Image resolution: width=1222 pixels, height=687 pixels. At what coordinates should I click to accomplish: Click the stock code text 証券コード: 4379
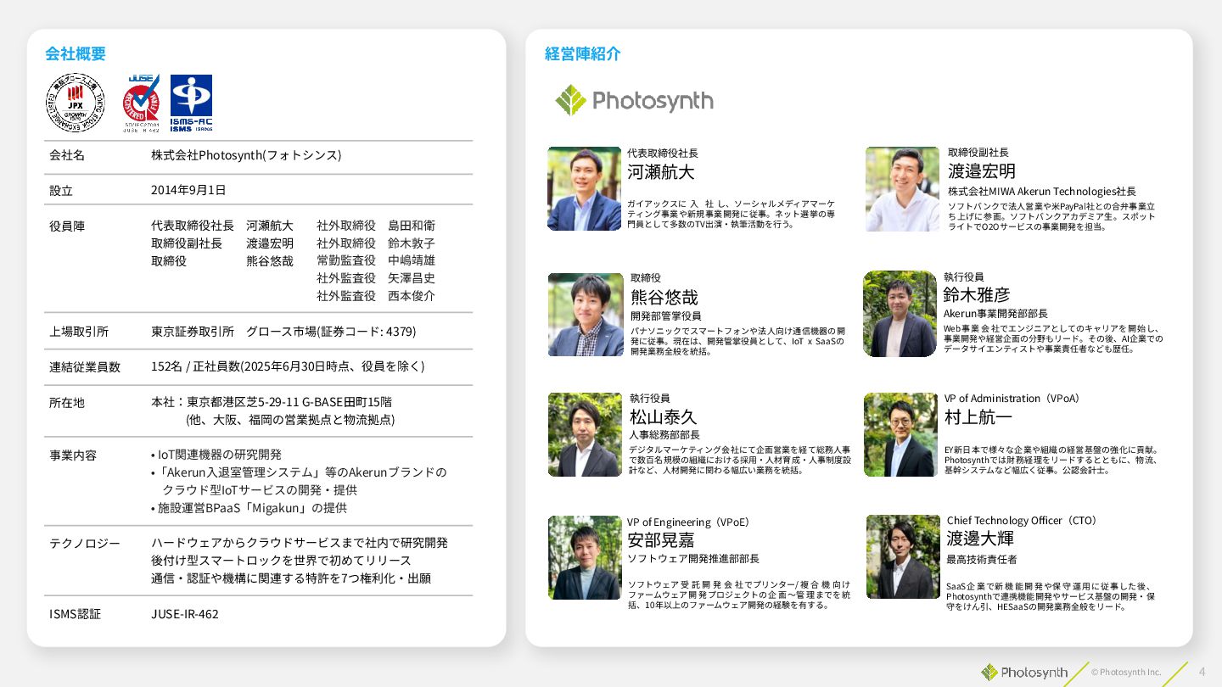point(367,331)
